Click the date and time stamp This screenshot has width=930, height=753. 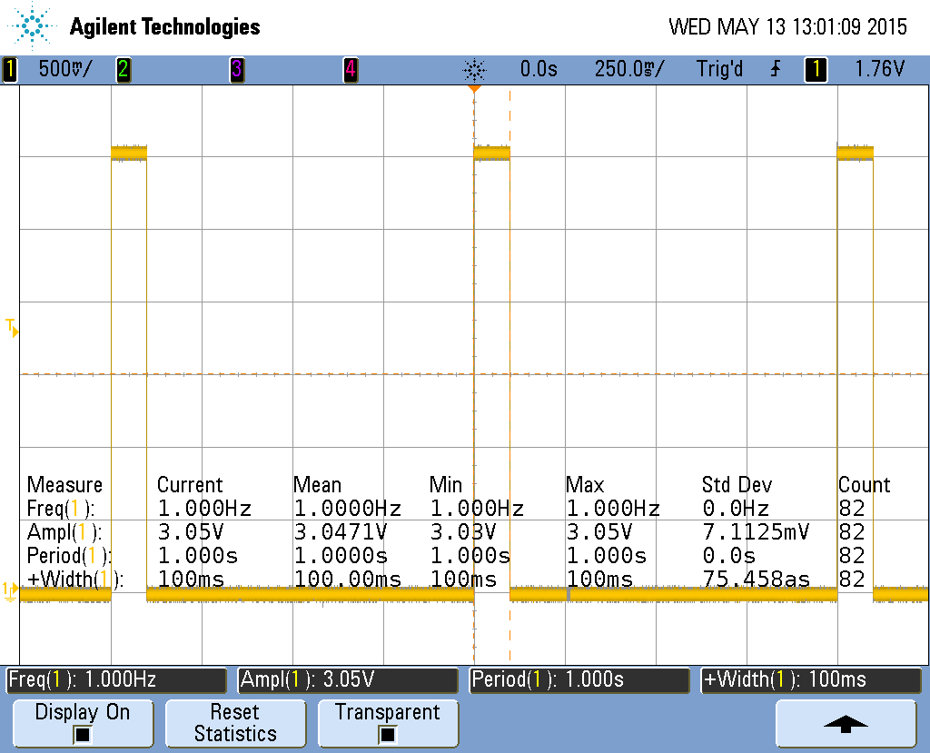[787, 26]
